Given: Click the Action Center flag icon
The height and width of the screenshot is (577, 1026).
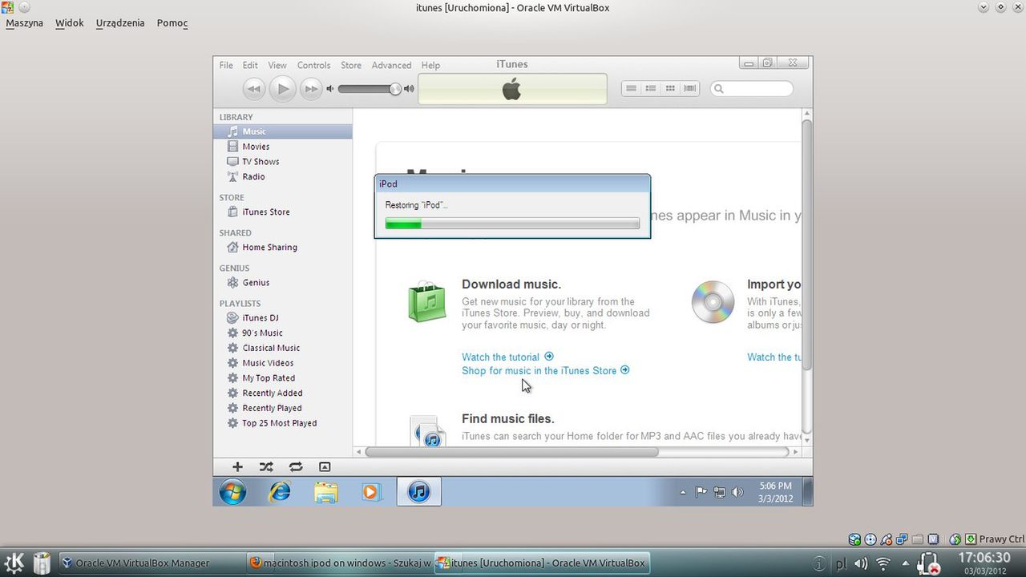Looking at the screenshot, I should [701, 492].
